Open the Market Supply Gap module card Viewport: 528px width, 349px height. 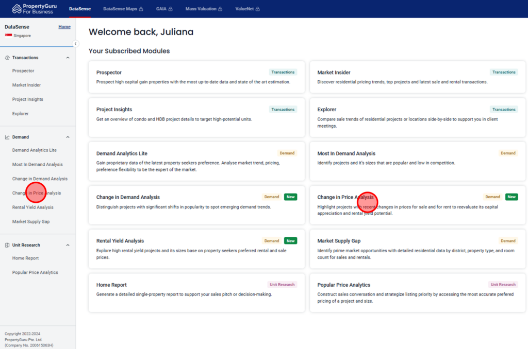tap(418, 249)
